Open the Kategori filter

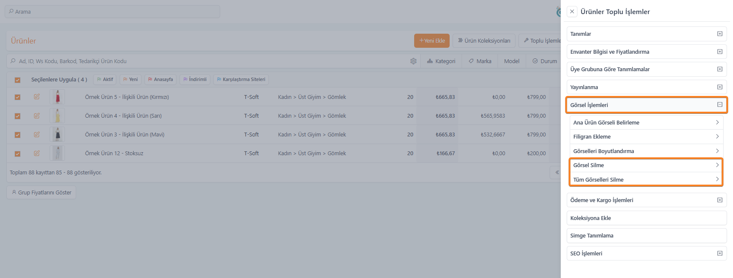tap(441, 61)
